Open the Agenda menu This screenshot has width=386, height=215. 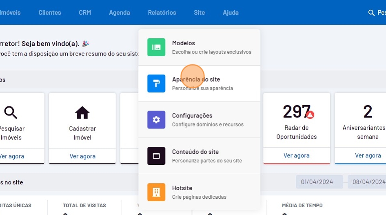119,13
